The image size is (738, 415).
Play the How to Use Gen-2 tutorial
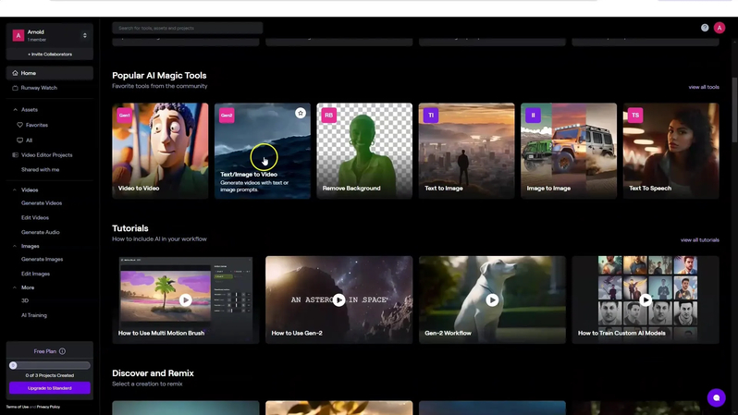click(x=339, y=299)
